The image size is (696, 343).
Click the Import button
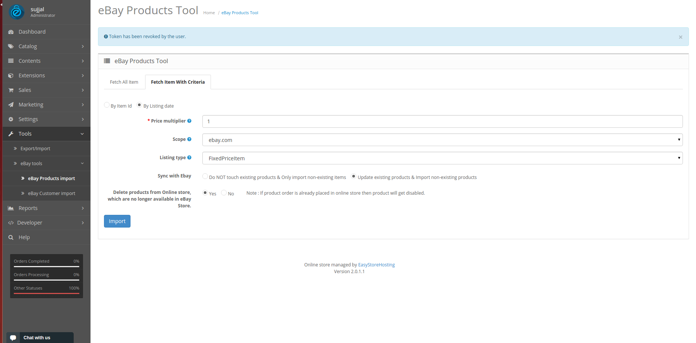pos(117,221)
